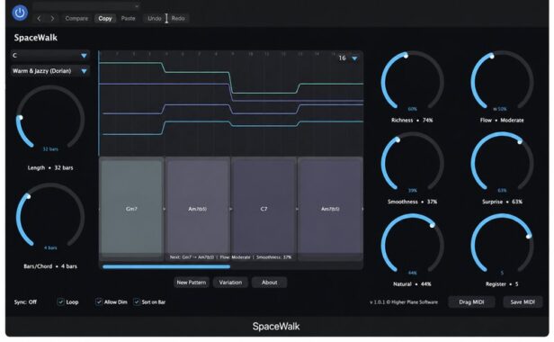This screenshot has height=342, width=554.
Task: Select the Gm7 chord block
Action: pyautogui.click(x=131, y=209)
